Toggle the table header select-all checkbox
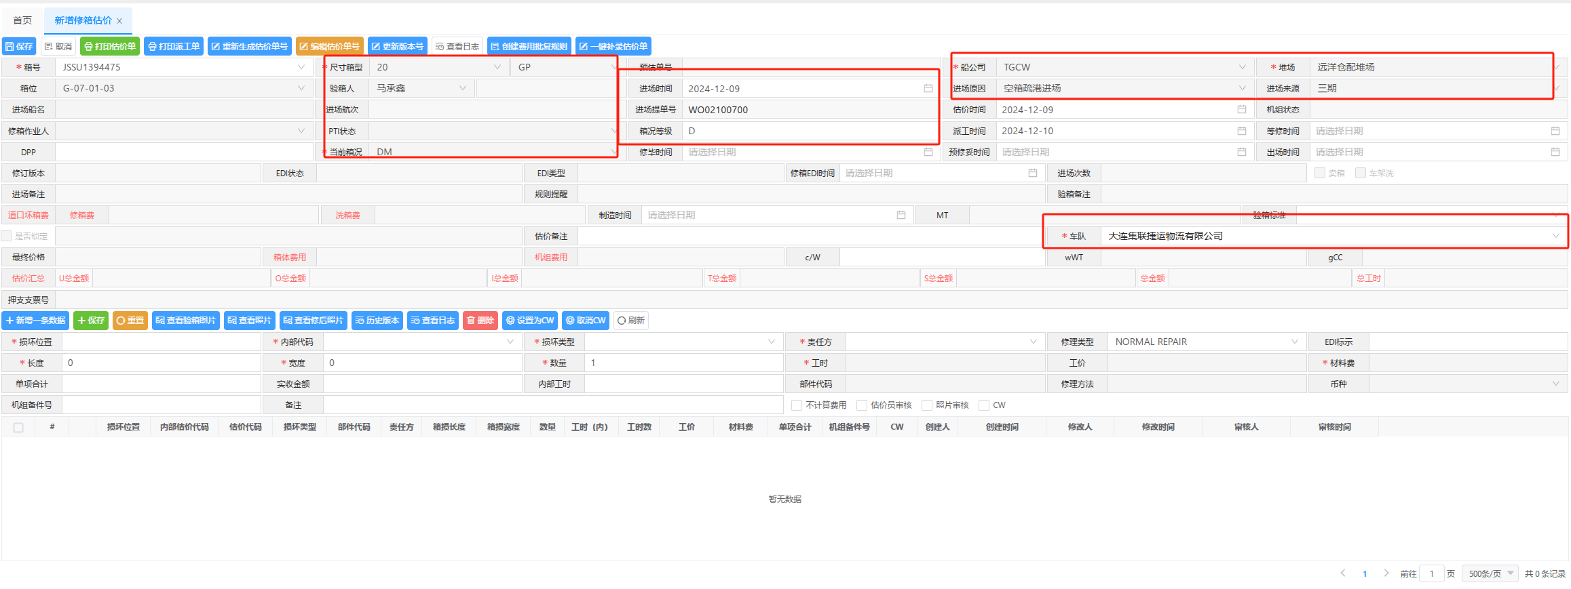The image size is (1571, 589). pyautogui.click(x=18, y=428)
